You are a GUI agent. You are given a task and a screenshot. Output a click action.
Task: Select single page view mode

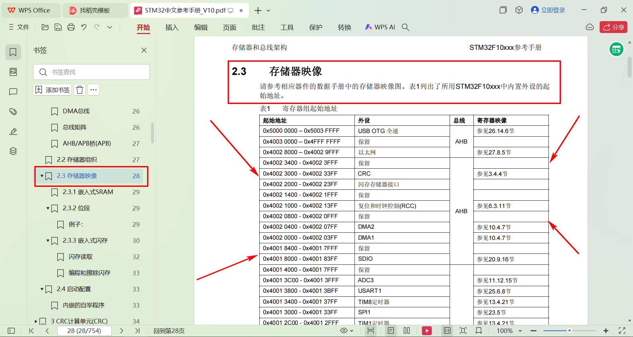pyautogui.click(x=391, y=331)
